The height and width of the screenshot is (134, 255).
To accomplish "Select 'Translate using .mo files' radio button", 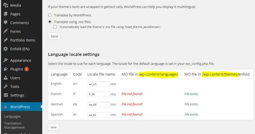I will [x=50, y=22].
